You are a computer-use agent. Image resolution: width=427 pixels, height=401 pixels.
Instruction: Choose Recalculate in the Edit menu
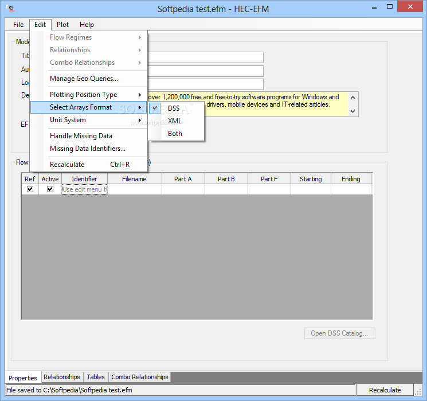tap(89, 165)
